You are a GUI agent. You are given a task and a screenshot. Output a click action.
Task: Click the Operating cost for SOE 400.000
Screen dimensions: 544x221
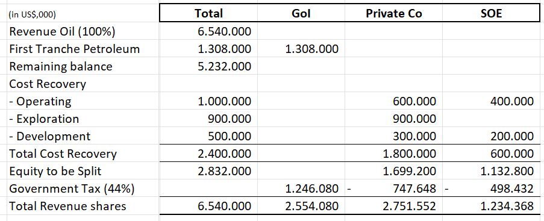point(491,101)
